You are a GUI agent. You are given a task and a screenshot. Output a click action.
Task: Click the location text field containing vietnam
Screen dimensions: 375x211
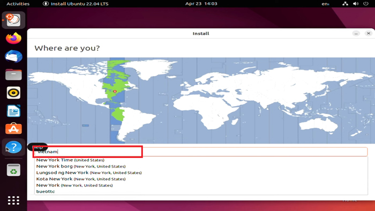point(201,152)
